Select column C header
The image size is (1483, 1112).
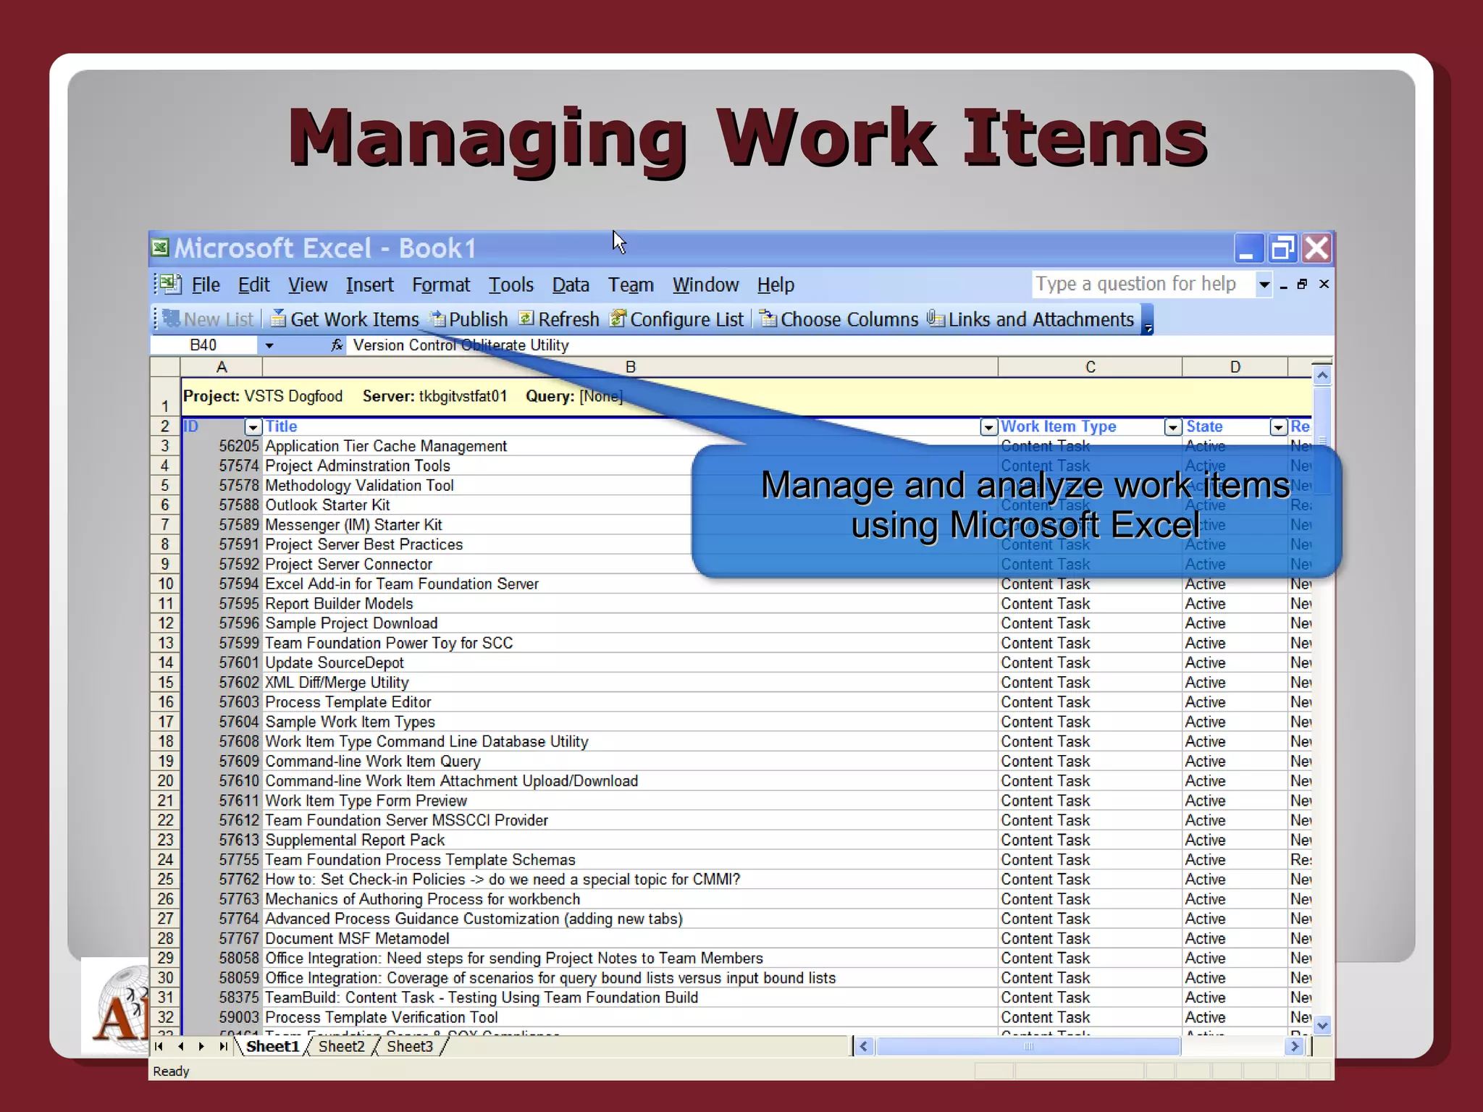(1090, 367)
